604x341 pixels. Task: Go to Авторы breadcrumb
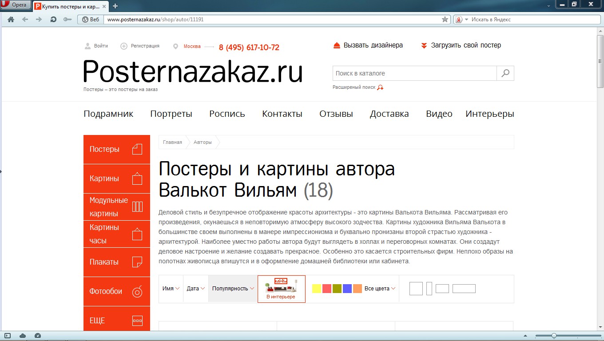[203, 142]
